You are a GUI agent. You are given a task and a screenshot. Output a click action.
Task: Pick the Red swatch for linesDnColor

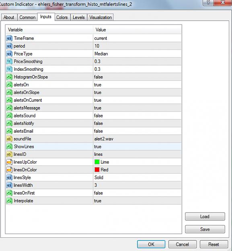coord(97,170)
